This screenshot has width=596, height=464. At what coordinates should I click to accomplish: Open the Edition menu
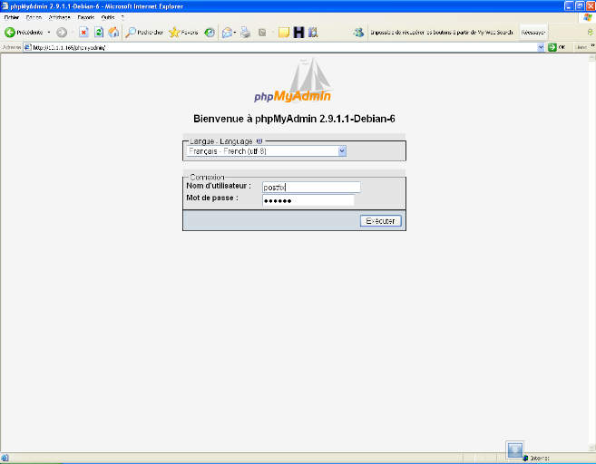point(34,17)
